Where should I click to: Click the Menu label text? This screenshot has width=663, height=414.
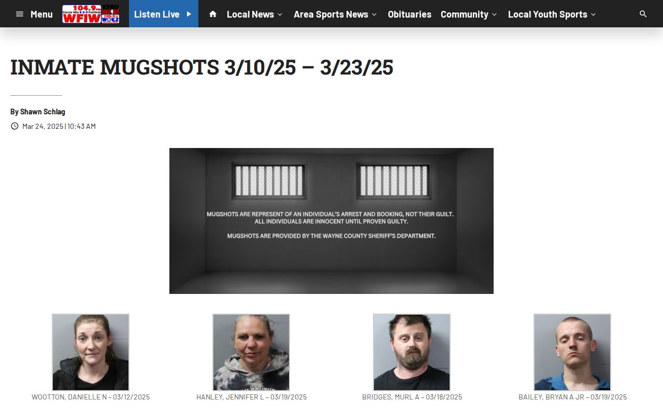pos(41,14)
